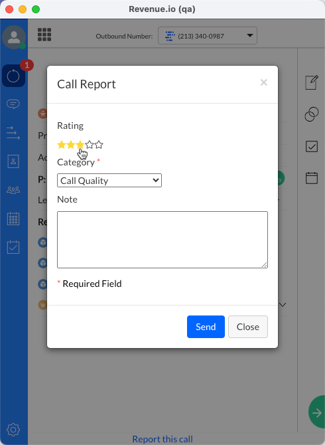Open the Category dropdown showing Call Quality
325x445 pixels.
109,181
